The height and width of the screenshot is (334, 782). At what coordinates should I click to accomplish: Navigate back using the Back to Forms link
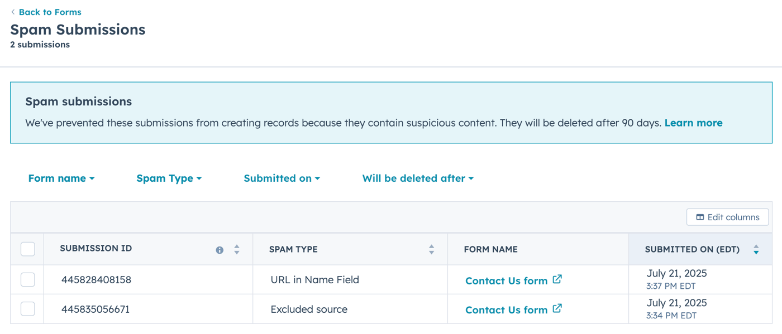(50, 12)
